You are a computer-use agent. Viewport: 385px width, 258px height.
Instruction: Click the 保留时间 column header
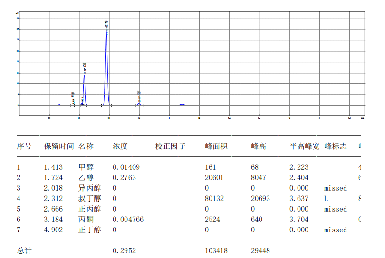59,147
